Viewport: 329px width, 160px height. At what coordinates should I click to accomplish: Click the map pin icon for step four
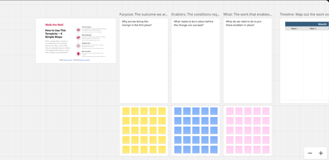[x=78, y=54]
